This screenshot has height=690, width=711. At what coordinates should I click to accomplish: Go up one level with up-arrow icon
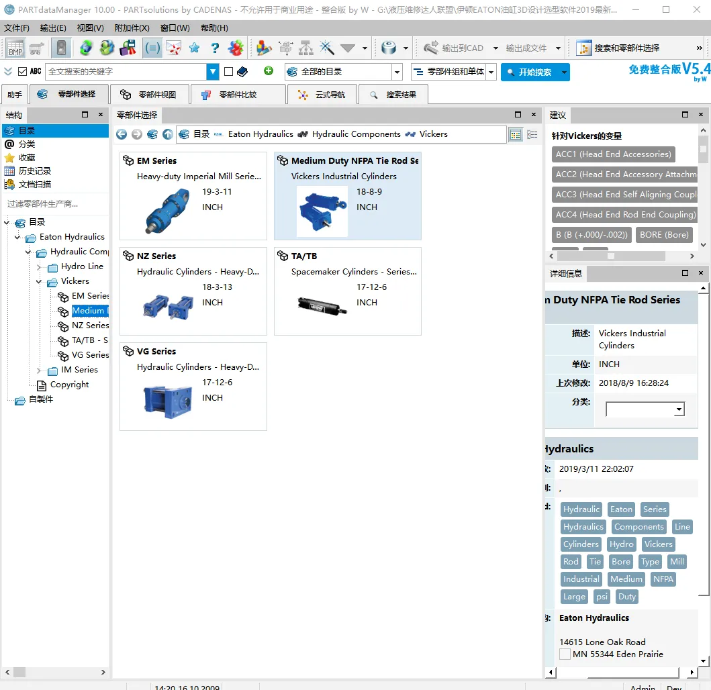pyautogui.click(x=168, y=134)
